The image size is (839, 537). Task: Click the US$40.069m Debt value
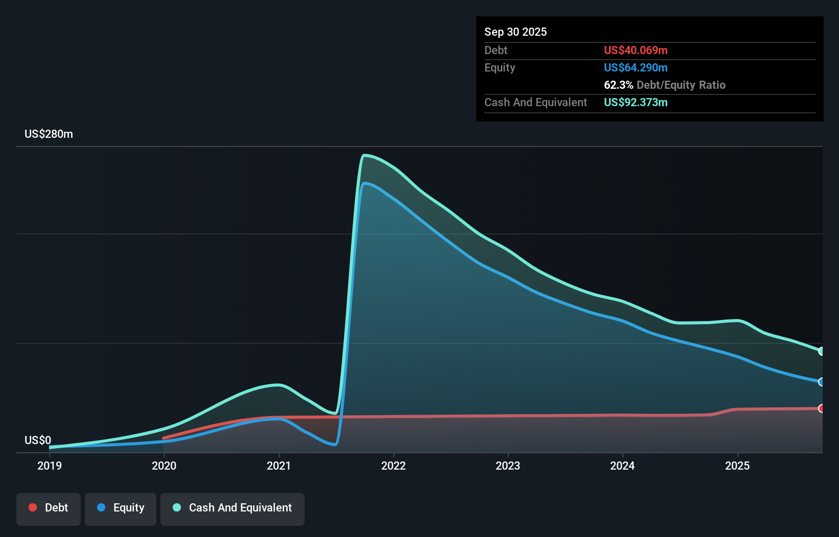click(x=636, y=50)
